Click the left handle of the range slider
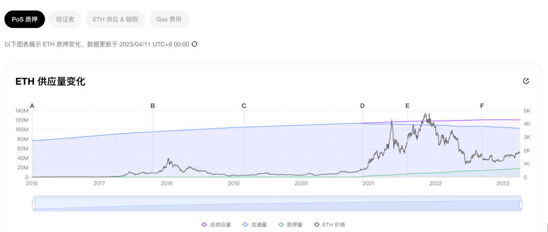548x232 pixels. [x=33, y=205]
